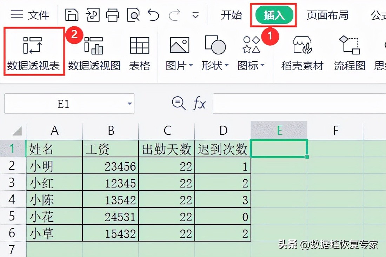The width and height of the screenshot is (386, 257).
Task: Click the Save icon in quick toolbar
Action: 72,15
